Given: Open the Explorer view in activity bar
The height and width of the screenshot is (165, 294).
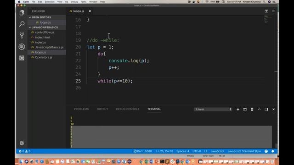Looking at the screenshot, I should pos(22,13).
